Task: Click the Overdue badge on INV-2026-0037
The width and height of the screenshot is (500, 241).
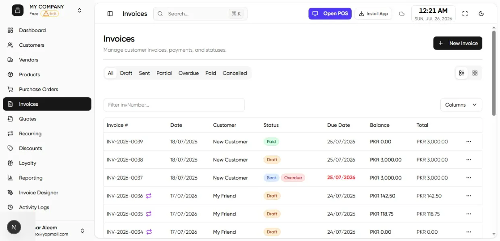Action: pos(293,178)
